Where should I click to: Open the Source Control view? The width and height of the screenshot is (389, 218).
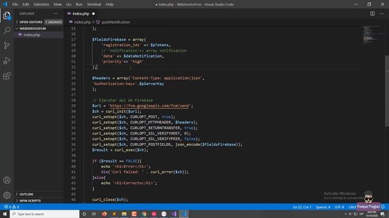7,45
